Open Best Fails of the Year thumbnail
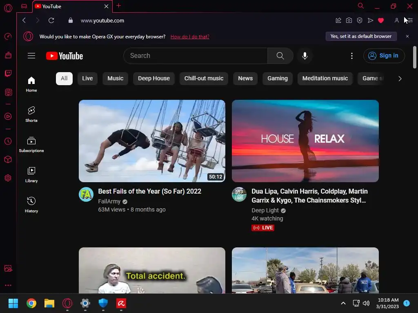Screen dimensions: 418x313 click(152, 141)
